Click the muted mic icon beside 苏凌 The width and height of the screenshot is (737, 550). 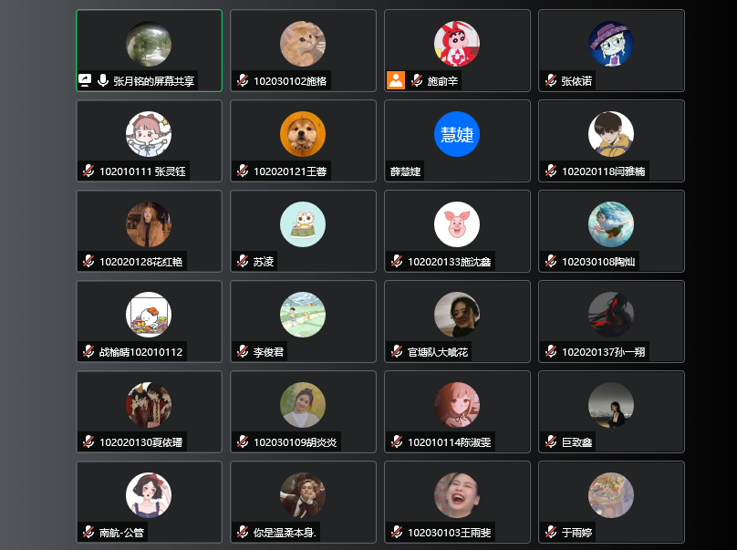[x=243, y=261]
